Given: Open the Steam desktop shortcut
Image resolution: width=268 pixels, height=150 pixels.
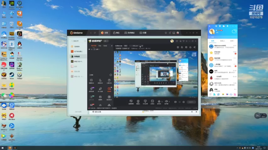Looking at the screenshot, I should pyautogui.click(x=12, y=76).
